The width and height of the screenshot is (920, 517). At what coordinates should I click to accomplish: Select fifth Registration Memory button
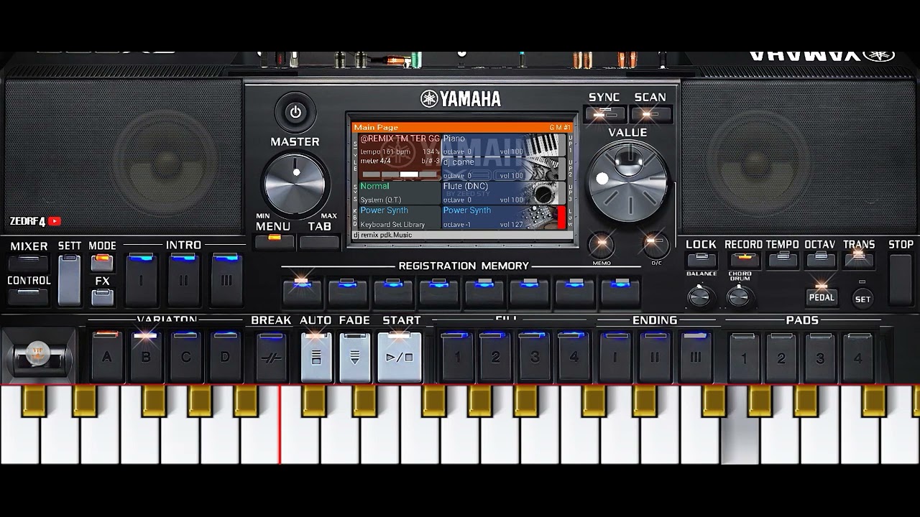point(484,292)
